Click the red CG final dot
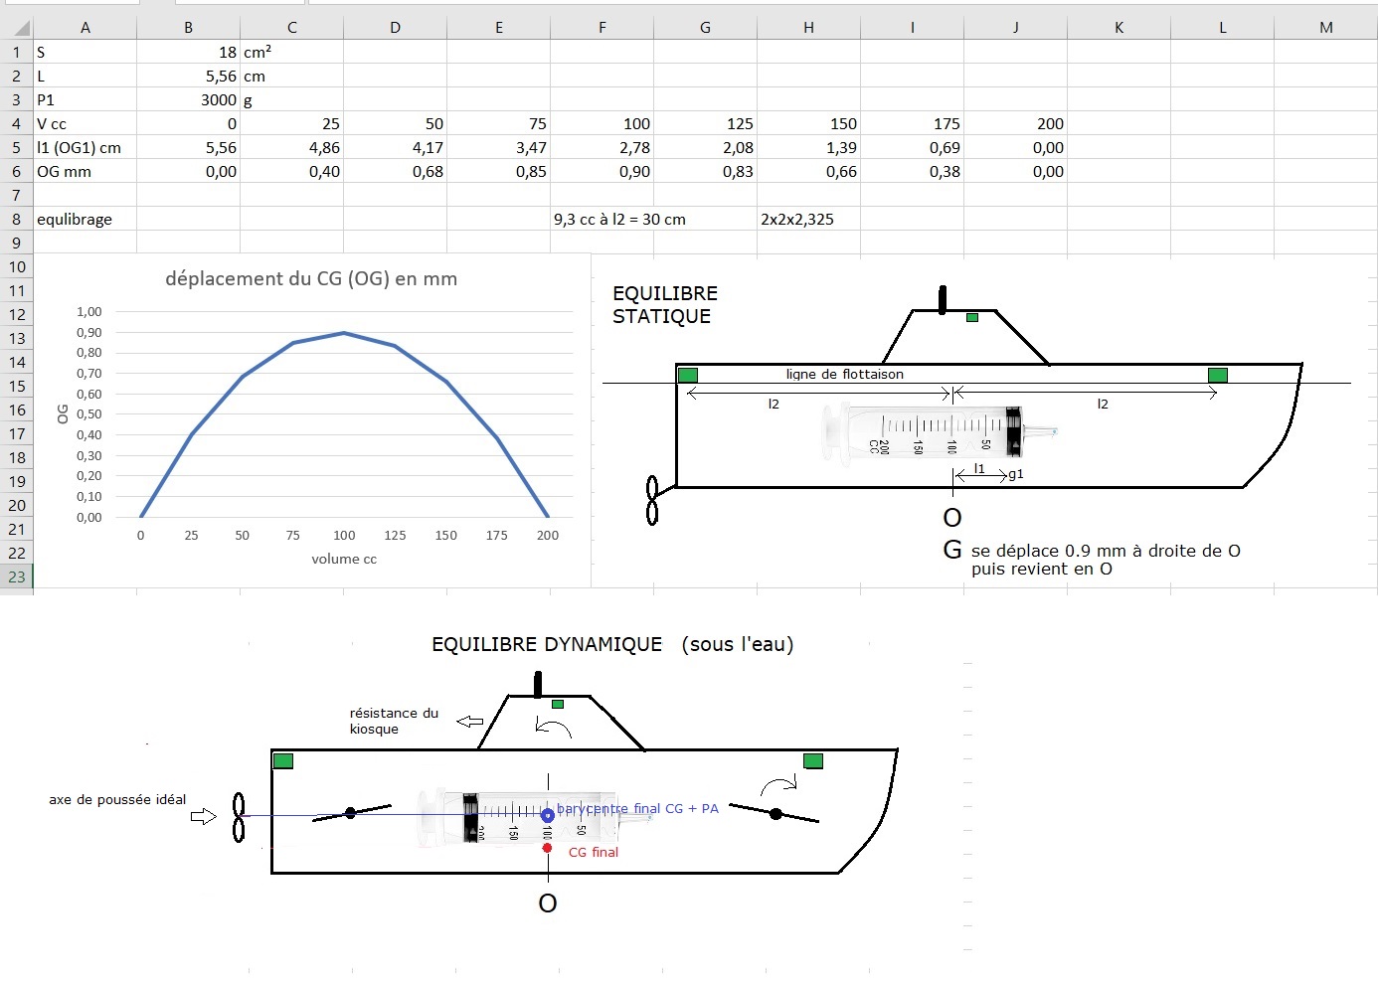The height and width of the screenshot is (986, 1378). tap(547, 848)
